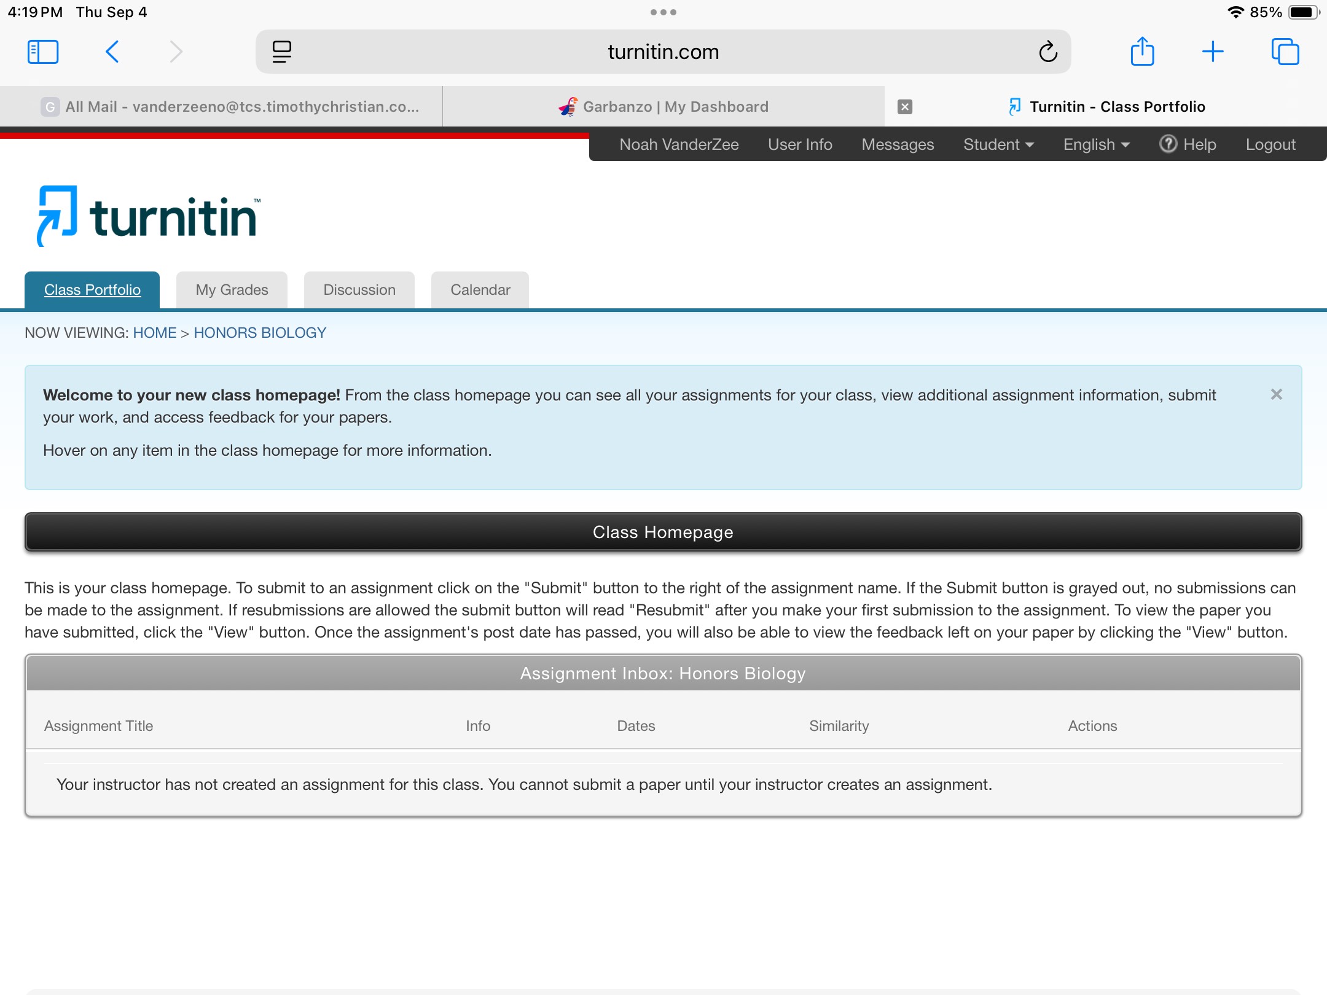Click the Dates column header
Image resolution: width=1327 pixels, height=995 pixels.
[x=636, y=726]
